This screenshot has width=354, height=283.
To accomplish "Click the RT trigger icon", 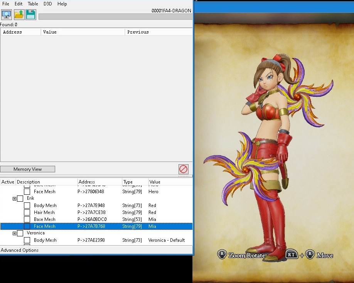I will coord(291,255).
